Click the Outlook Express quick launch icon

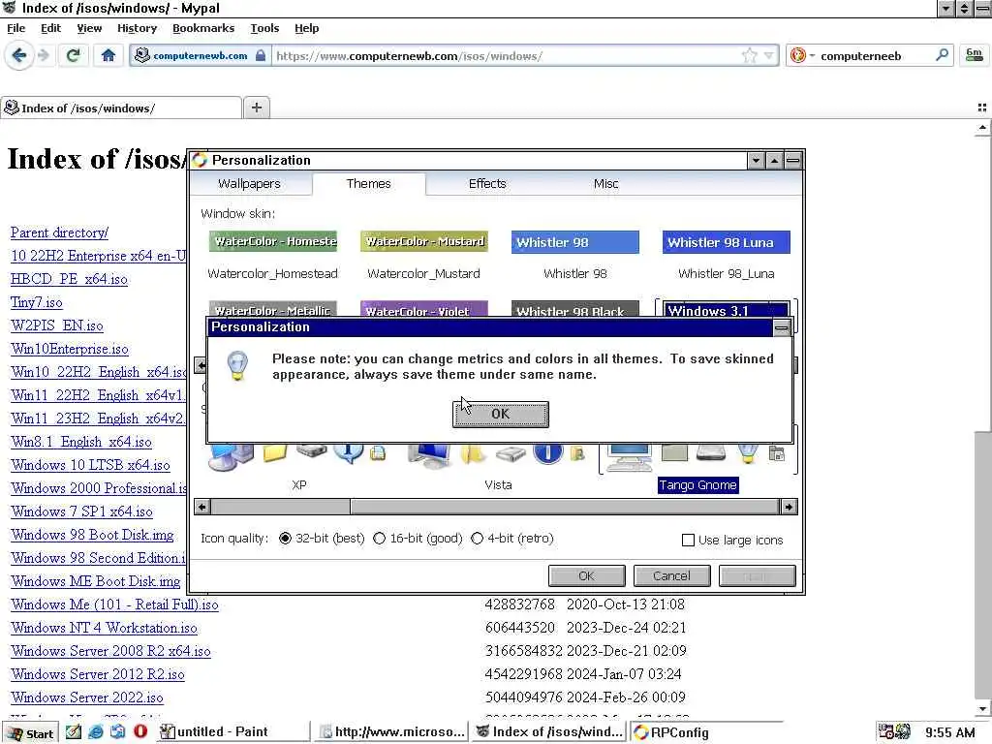point(117,732)
